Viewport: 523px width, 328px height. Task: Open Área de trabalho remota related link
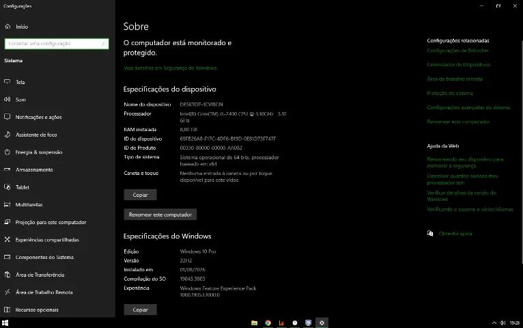click(x=455, y=79)
